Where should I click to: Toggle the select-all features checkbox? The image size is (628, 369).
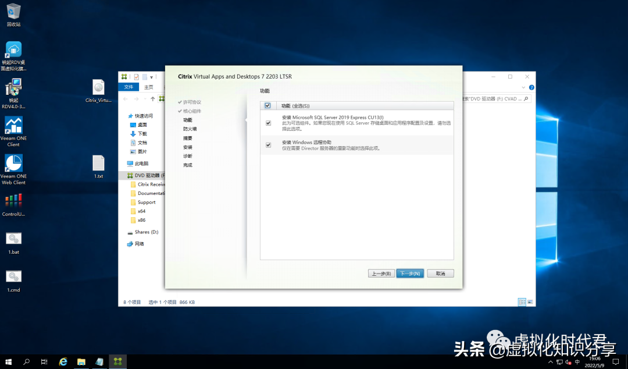[x=267, y=105]
